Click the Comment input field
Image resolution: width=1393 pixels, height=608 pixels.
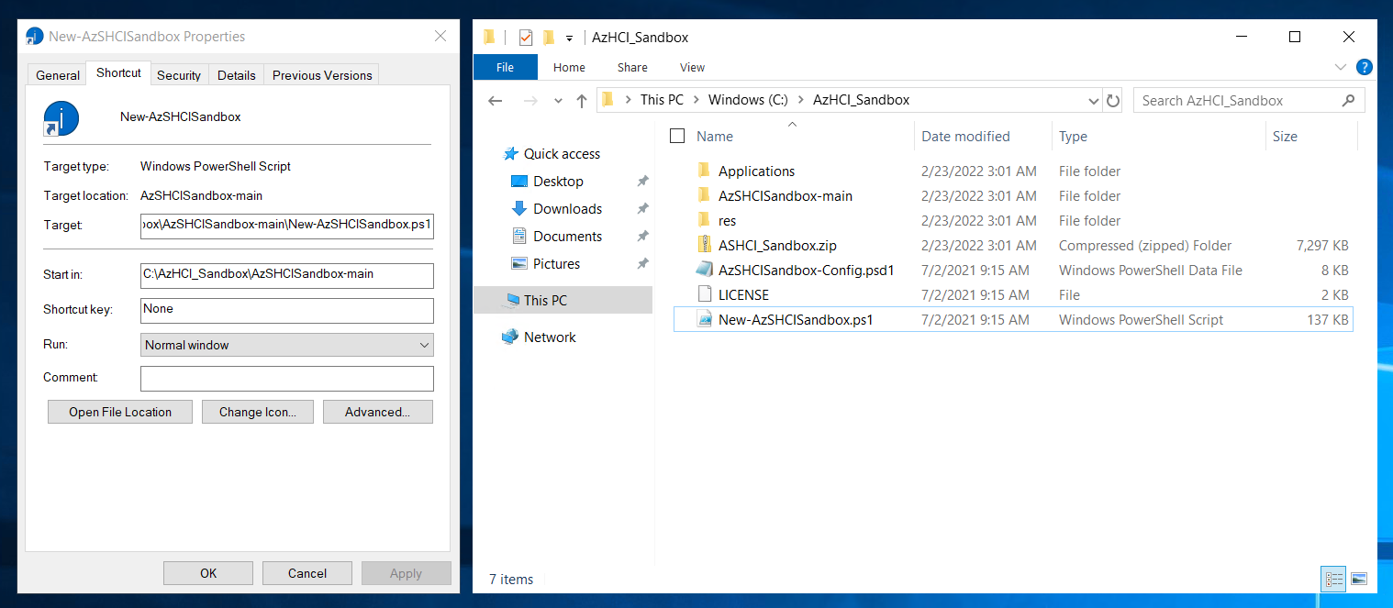[287, 379]
